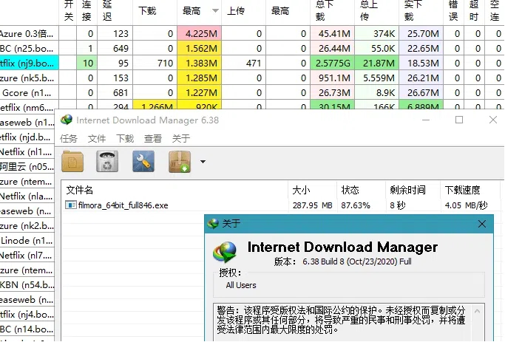Click the 下载 column header in node table
The image size is (505, 342).
155,11
